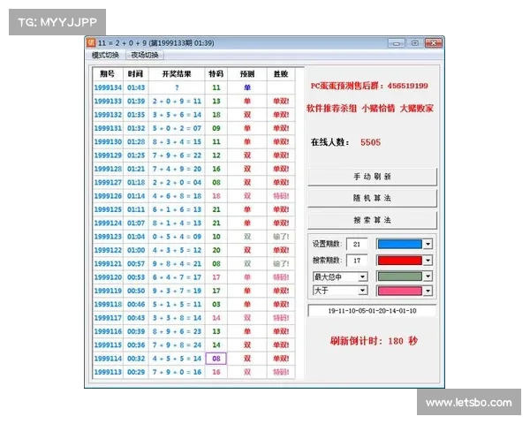This screenshot has height=424, width=530.
Task: Click the 随机算法 button
Action: point(372,198)
